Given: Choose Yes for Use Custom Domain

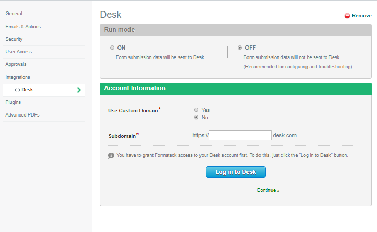Looking at the screenshot, I should point(196,110).
